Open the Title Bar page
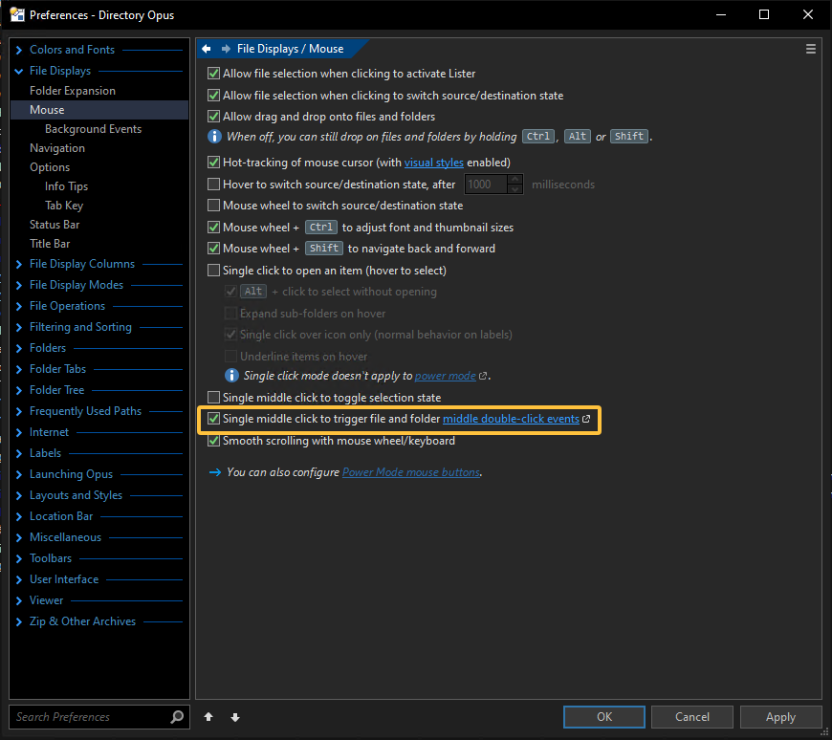 coord(50,244)
